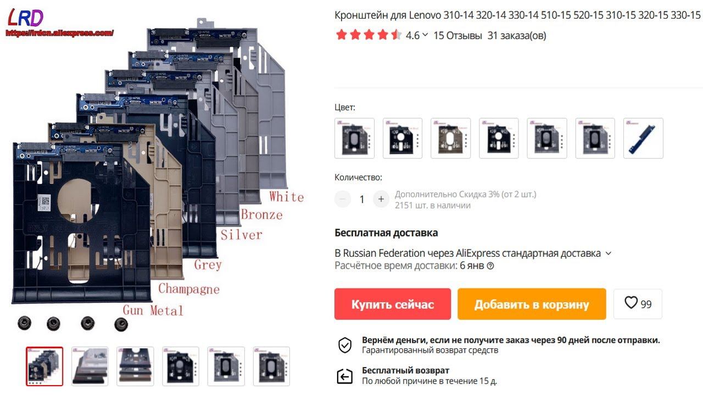Select the first gallery thumbnail with red border

click(x=44, y=366)
